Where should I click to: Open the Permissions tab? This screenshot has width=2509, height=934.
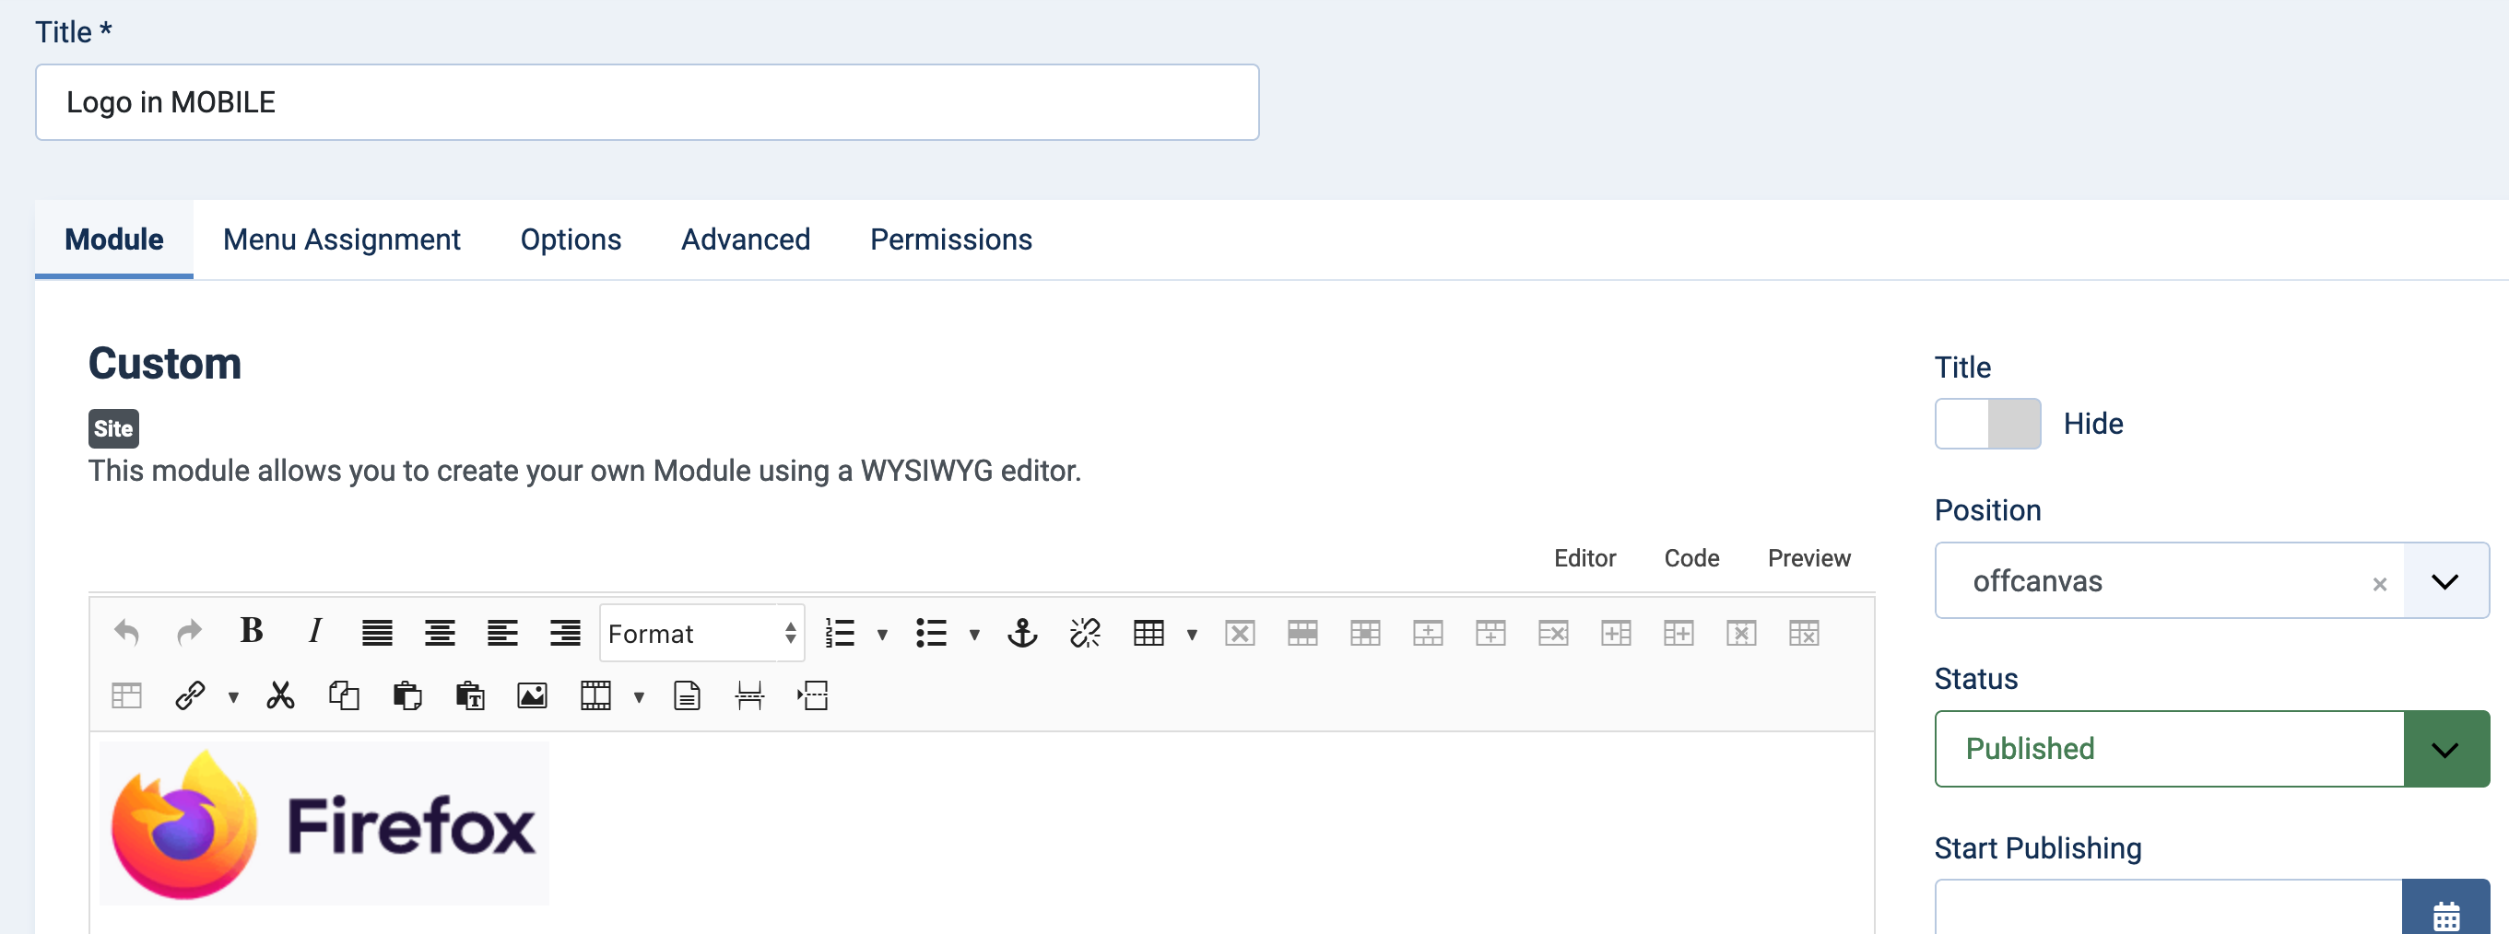(x=950, y=239)
